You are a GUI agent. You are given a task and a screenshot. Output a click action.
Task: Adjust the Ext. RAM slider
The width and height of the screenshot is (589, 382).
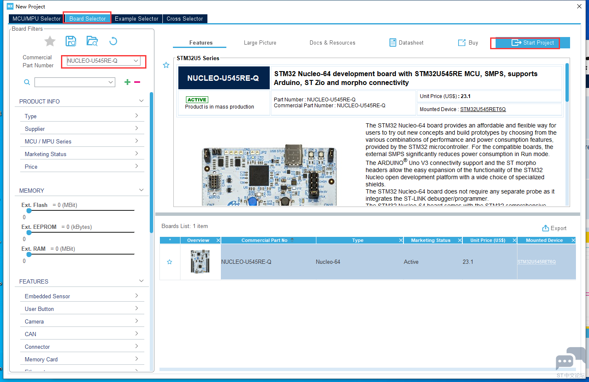[29, 254]
